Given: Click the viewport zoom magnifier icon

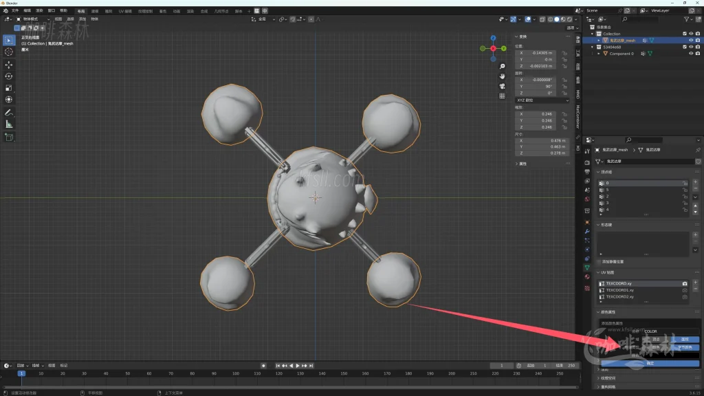Looking at the screenshot, I should click(503, 66).
